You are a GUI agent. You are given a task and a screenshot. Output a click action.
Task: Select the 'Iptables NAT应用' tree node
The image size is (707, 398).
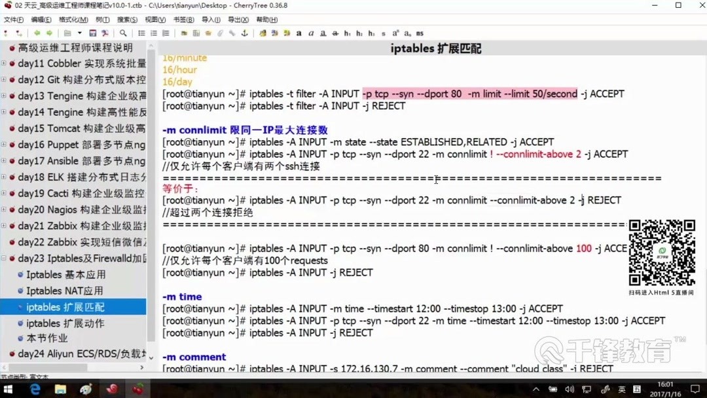[63, 291]
